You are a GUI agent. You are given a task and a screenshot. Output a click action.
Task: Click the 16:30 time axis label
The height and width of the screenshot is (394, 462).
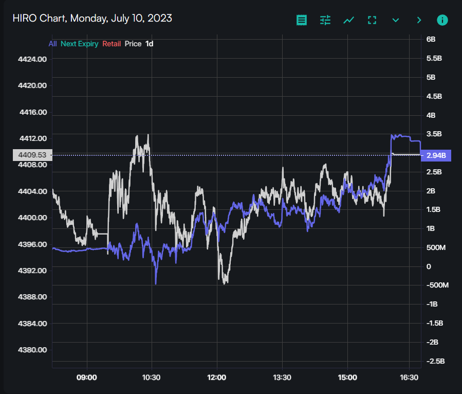click(409, 378)
